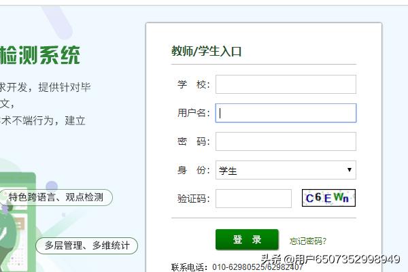Click the 多层管理、多维统计 feature pill
The width and height of the screenshot is (408, 272).
(x=86, y=245)
